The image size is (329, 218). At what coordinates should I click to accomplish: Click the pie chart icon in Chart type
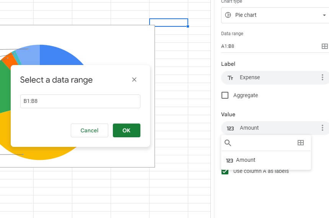pyautogui.click(x=228, y=15)
